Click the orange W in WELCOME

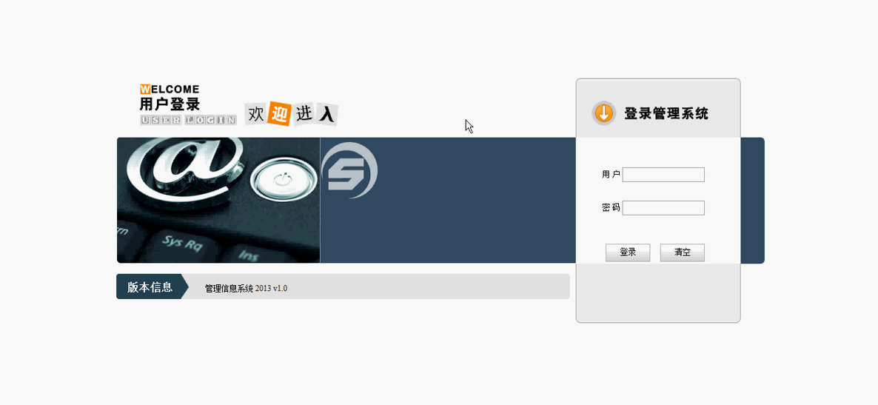pos(144,89)
